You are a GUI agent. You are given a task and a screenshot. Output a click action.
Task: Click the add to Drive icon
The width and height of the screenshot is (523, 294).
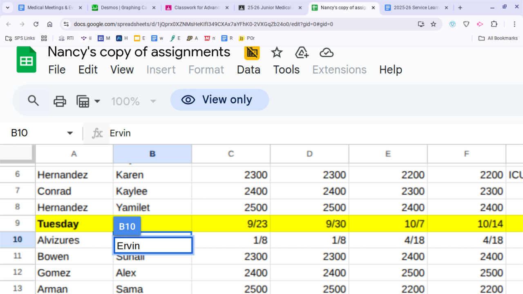(302, 53)
